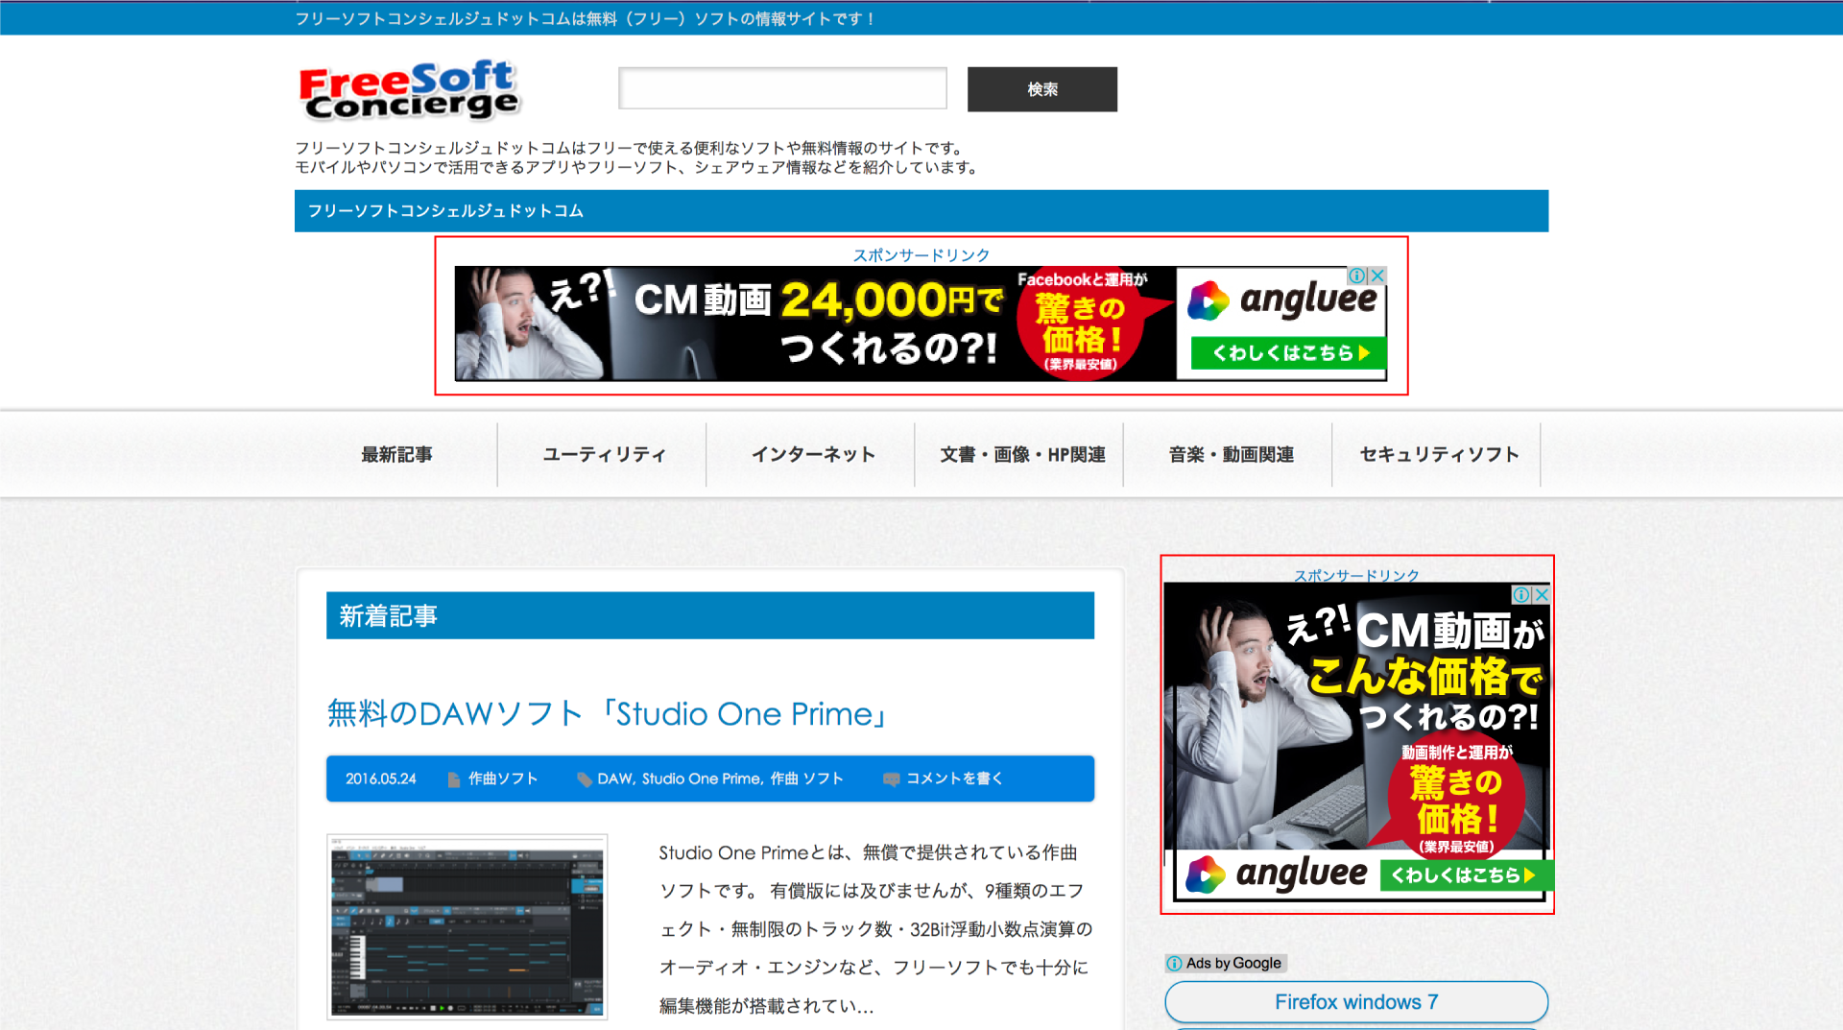Click the anglue logo in top banner ad
The image size is (1843, 1030).
click(1282, 300)
